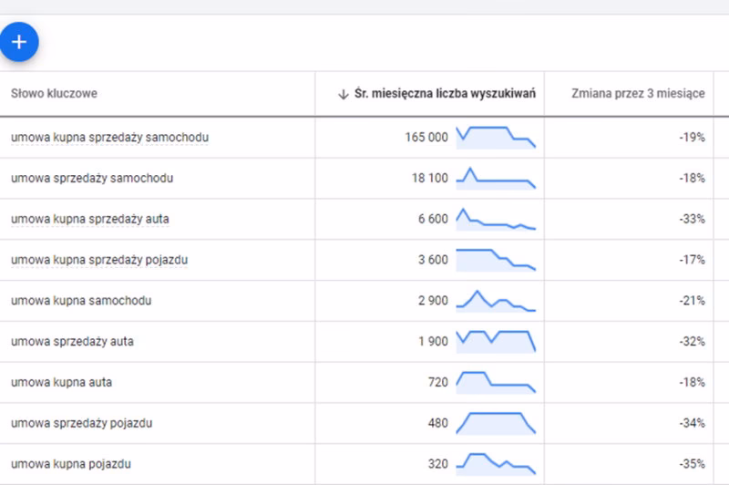Open trend sparkline for 6 600 searches row
This screenshot has width=729, height=485.
496,219
